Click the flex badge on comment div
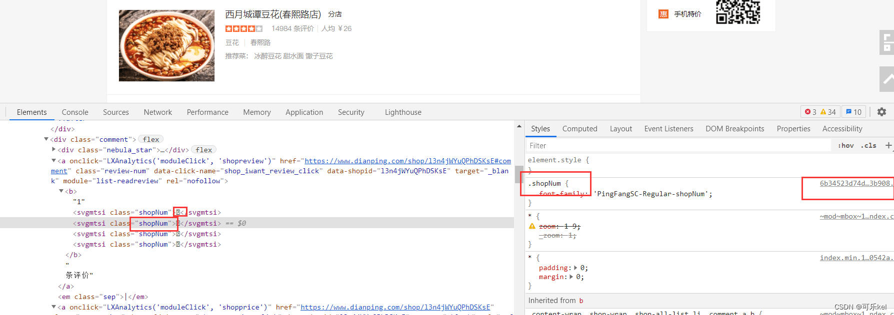The height and width of the screenshot is (315, 894). click(151, 139)
